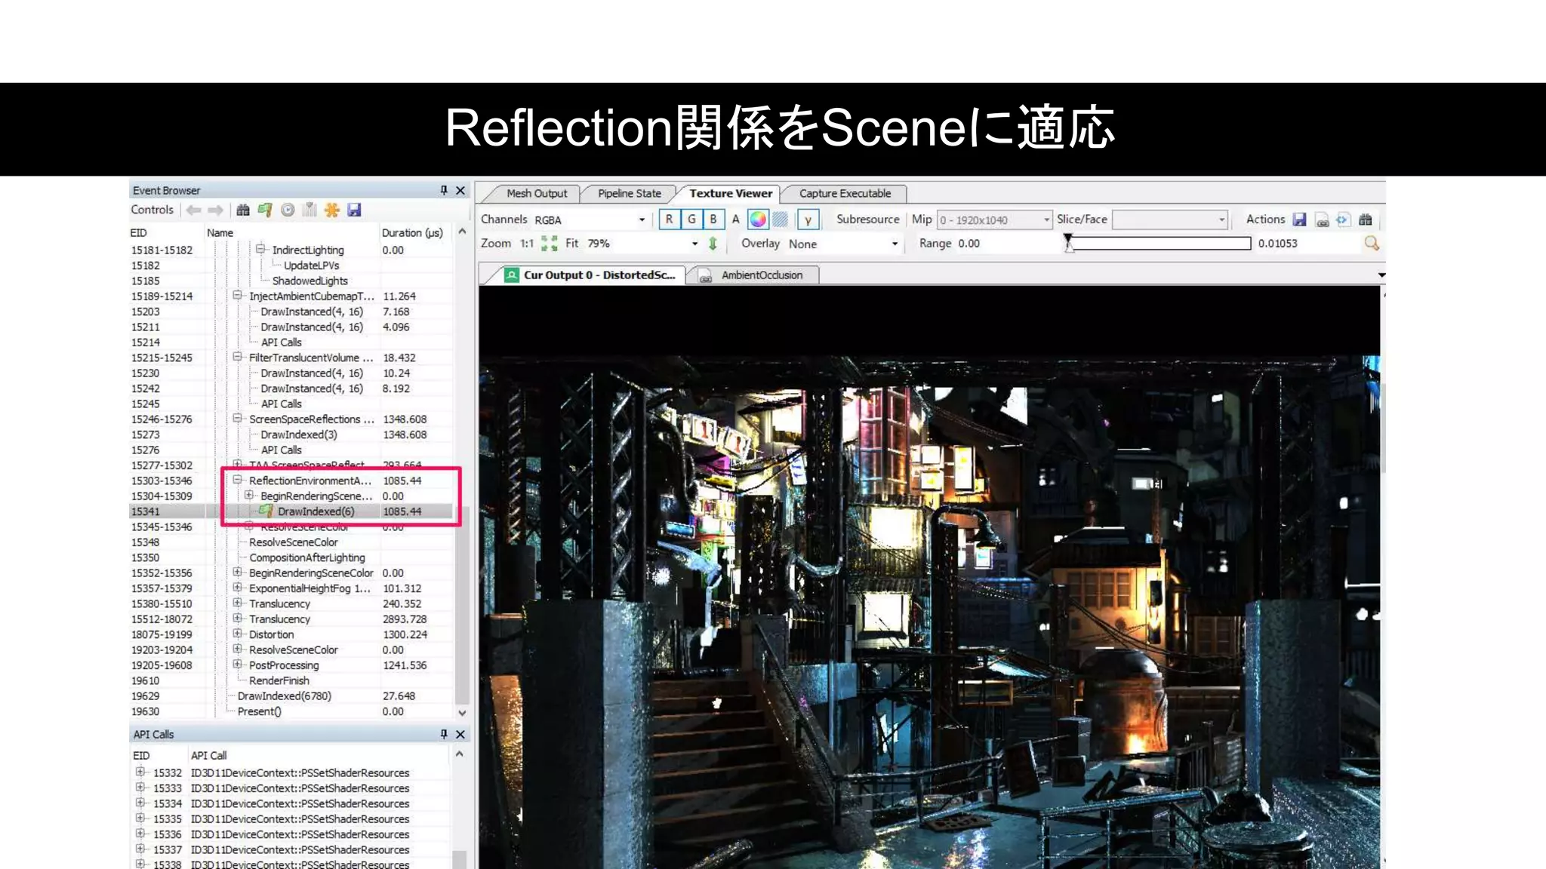This screenshot has width=1546, height=869.
Task: Click the column chart icon in Event Browser toolbar
Action: point(310,210)
